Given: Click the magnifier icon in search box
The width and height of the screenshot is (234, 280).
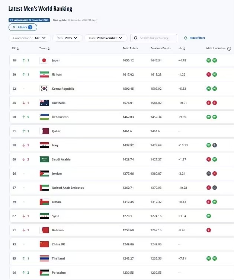Looking at the screenshot, I should [x=136, y=38].
